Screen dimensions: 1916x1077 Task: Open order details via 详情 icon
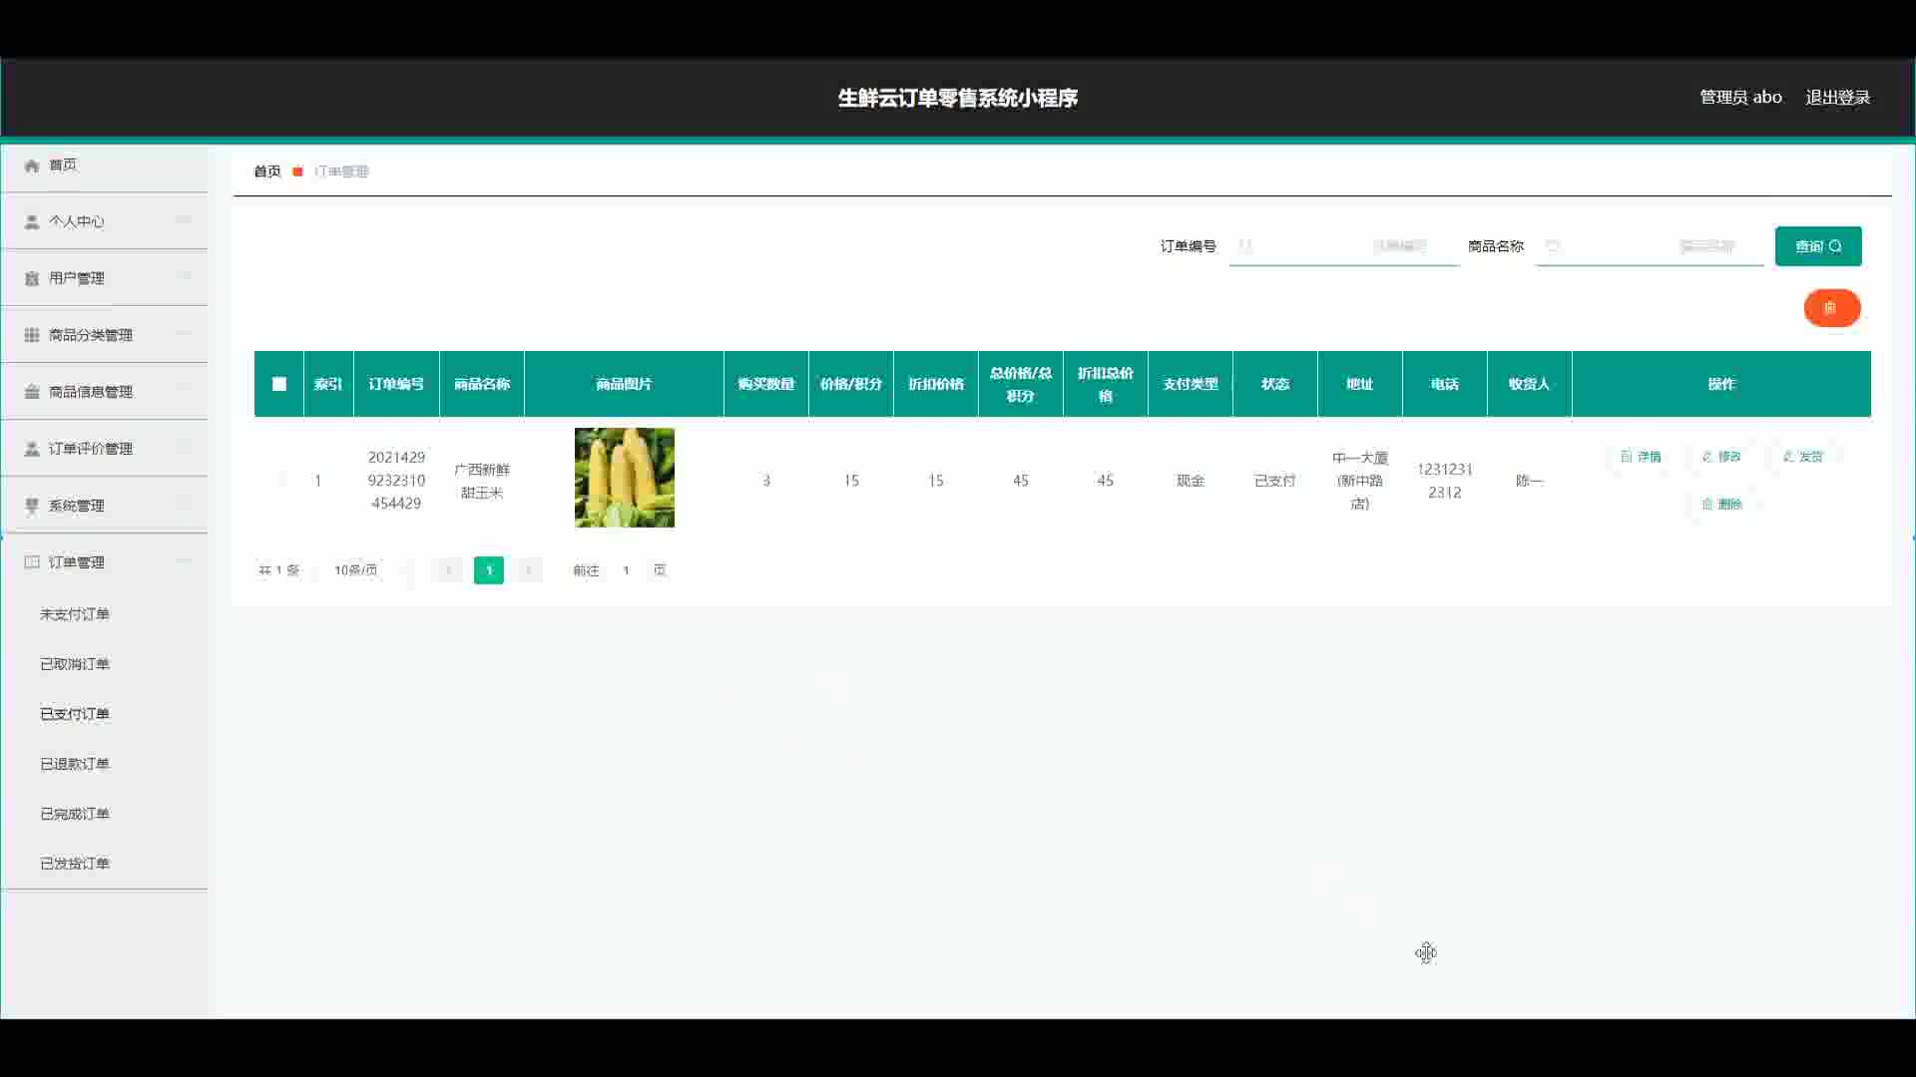pyautogui.click(x=1627, y=457)
